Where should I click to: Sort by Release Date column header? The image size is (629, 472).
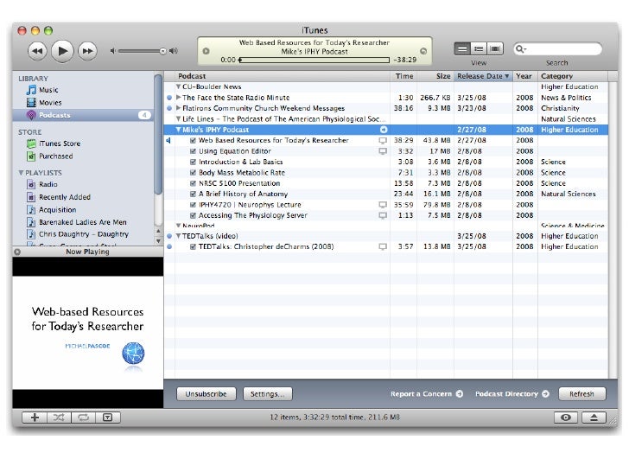pos(483,76)
